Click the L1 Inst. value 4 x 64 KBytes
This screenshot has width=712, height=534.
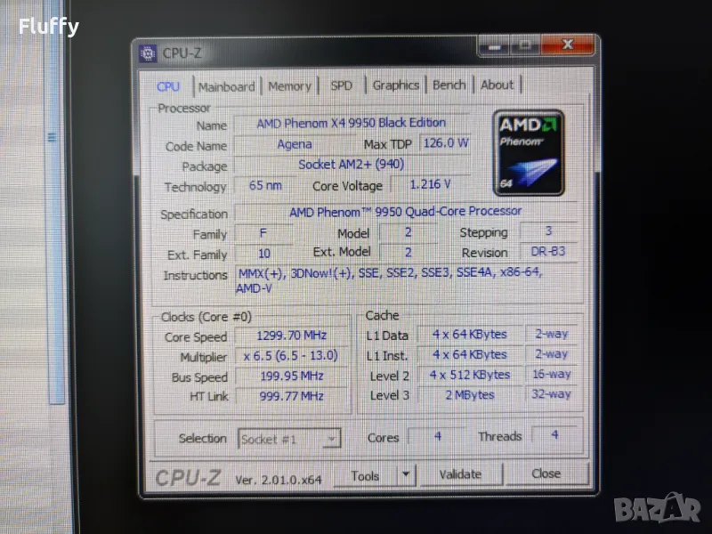coord(470,354)
